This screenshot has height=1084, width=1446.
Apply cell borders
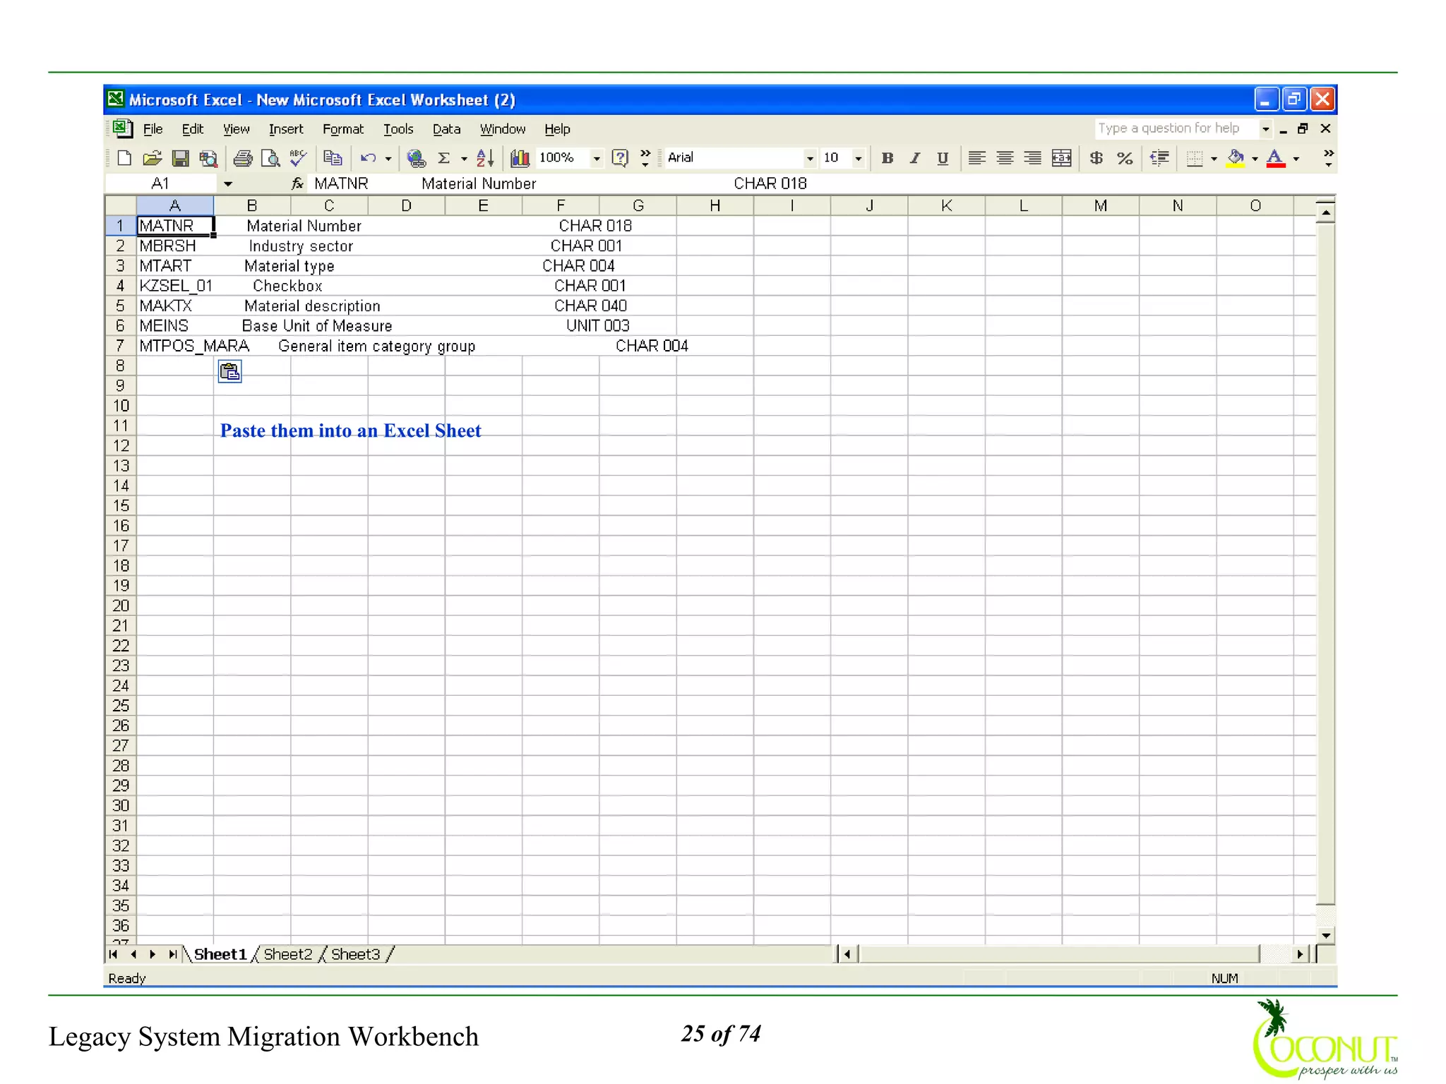point(1195,158)
